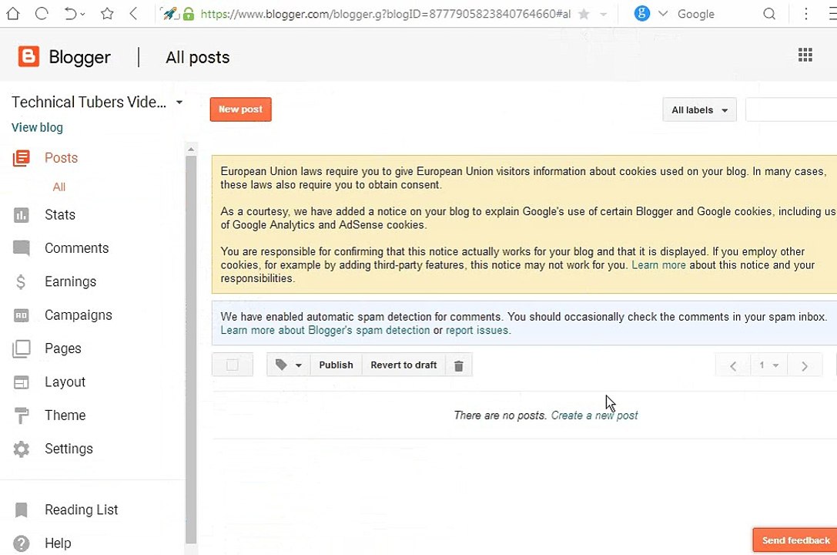Screen dimensions: 837x555
Task: Click the Stats bar chart icon
Action: (21, 215)
